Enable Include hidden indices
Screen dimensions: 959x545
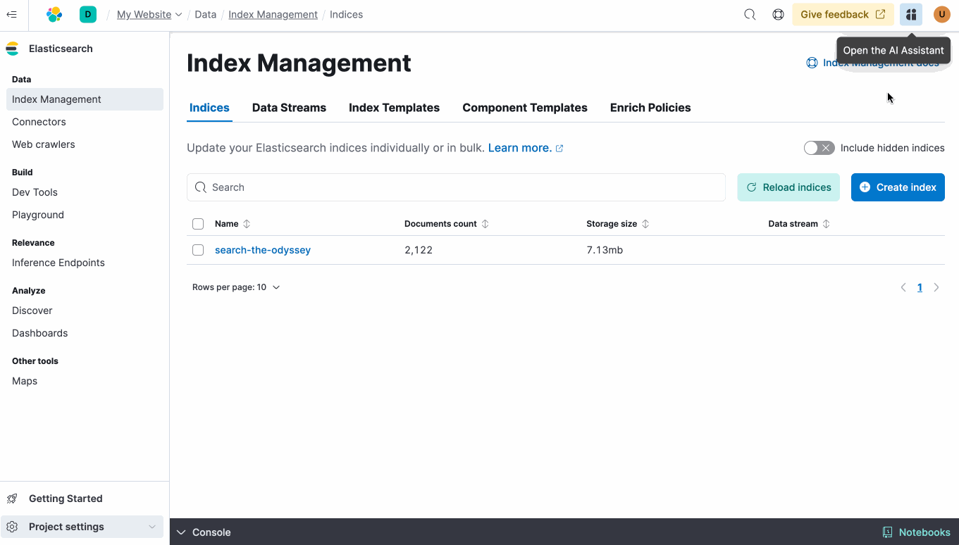tap(819, 148)
